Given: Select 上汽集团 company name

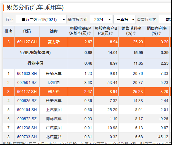Looking at the screenshot, I should [54, 110].
